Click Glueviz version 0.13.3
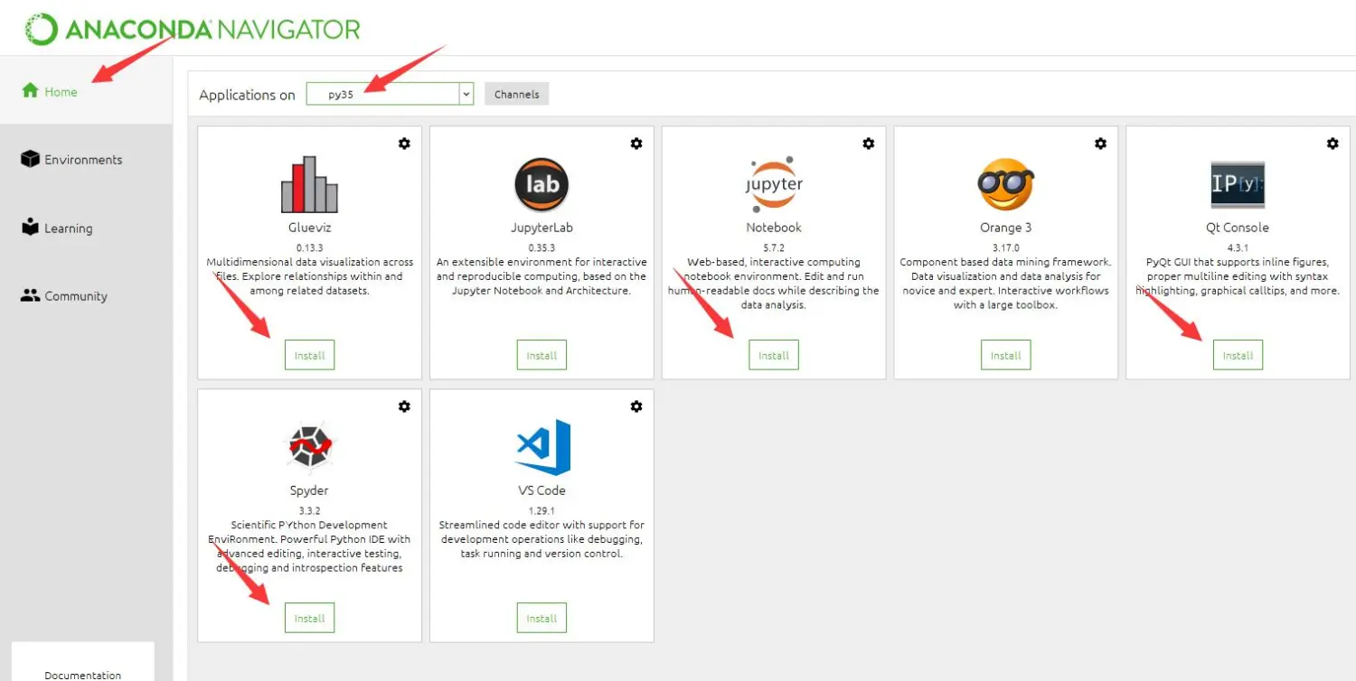 pyautogui.click(x=309, y=247)
